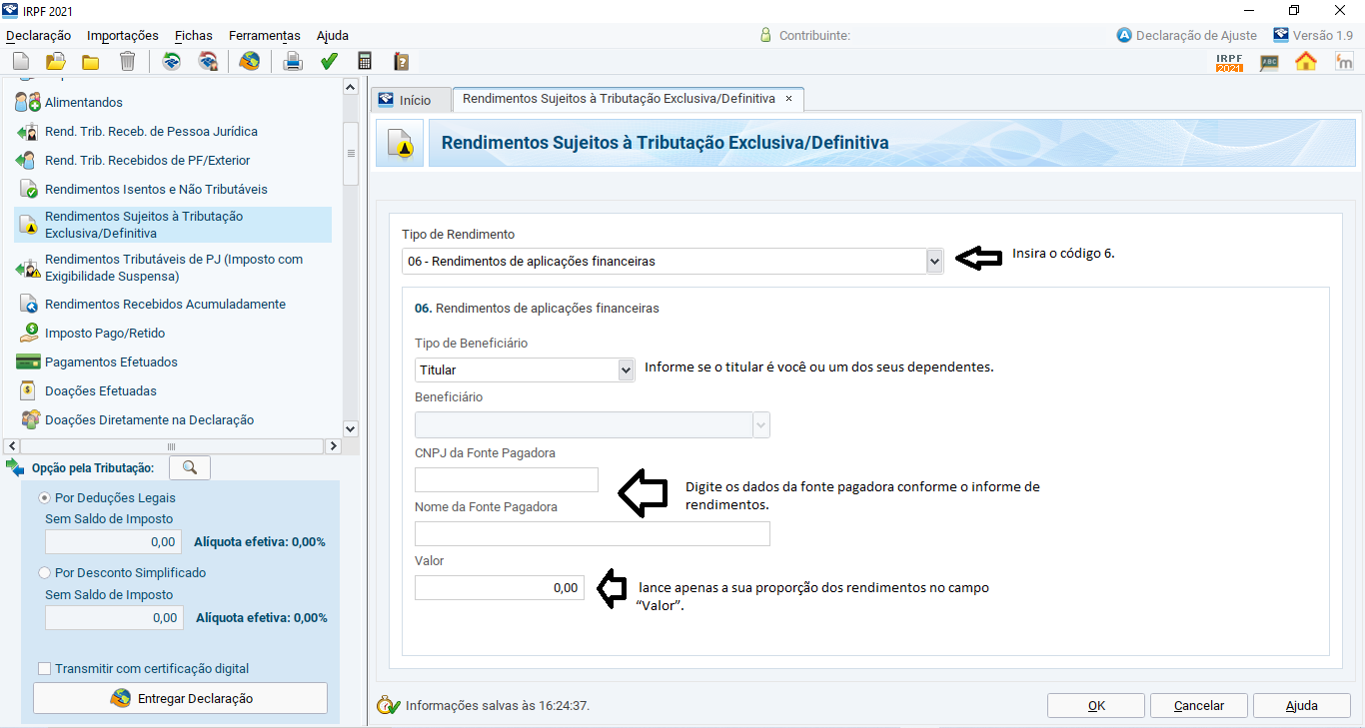Open the Tipo de Rendimento dropdown
The image size is (1365, 728).
click(x=673, y=261)
